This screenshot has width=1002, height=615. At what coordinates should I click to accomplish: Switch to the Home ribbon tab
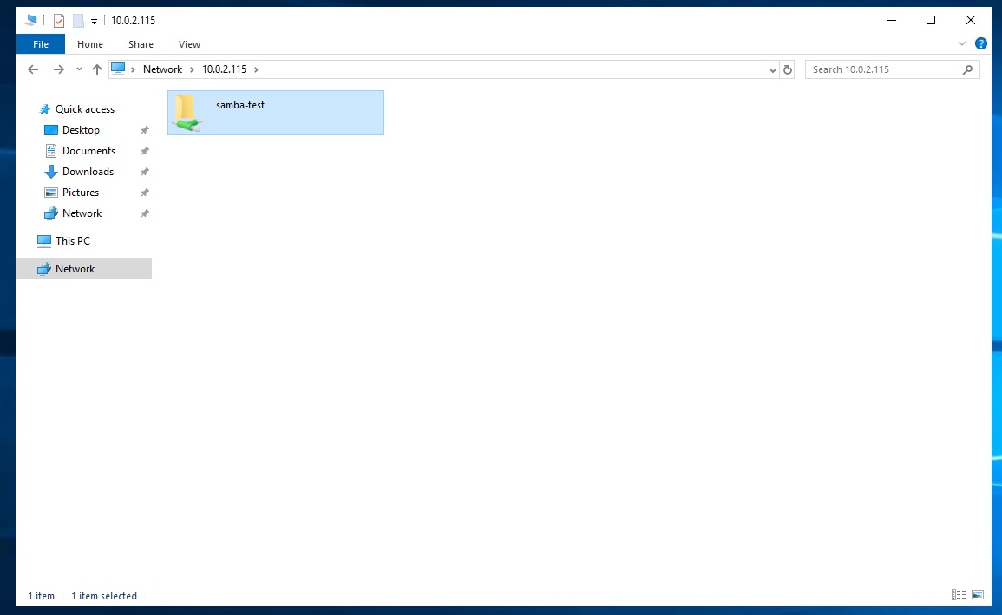pyautogui.click(x=90, y=44)
